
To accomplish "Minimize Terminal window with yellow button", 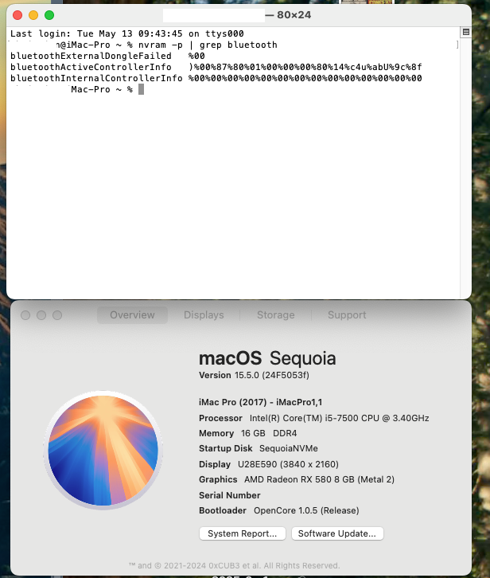I will [x=33, y=15].
